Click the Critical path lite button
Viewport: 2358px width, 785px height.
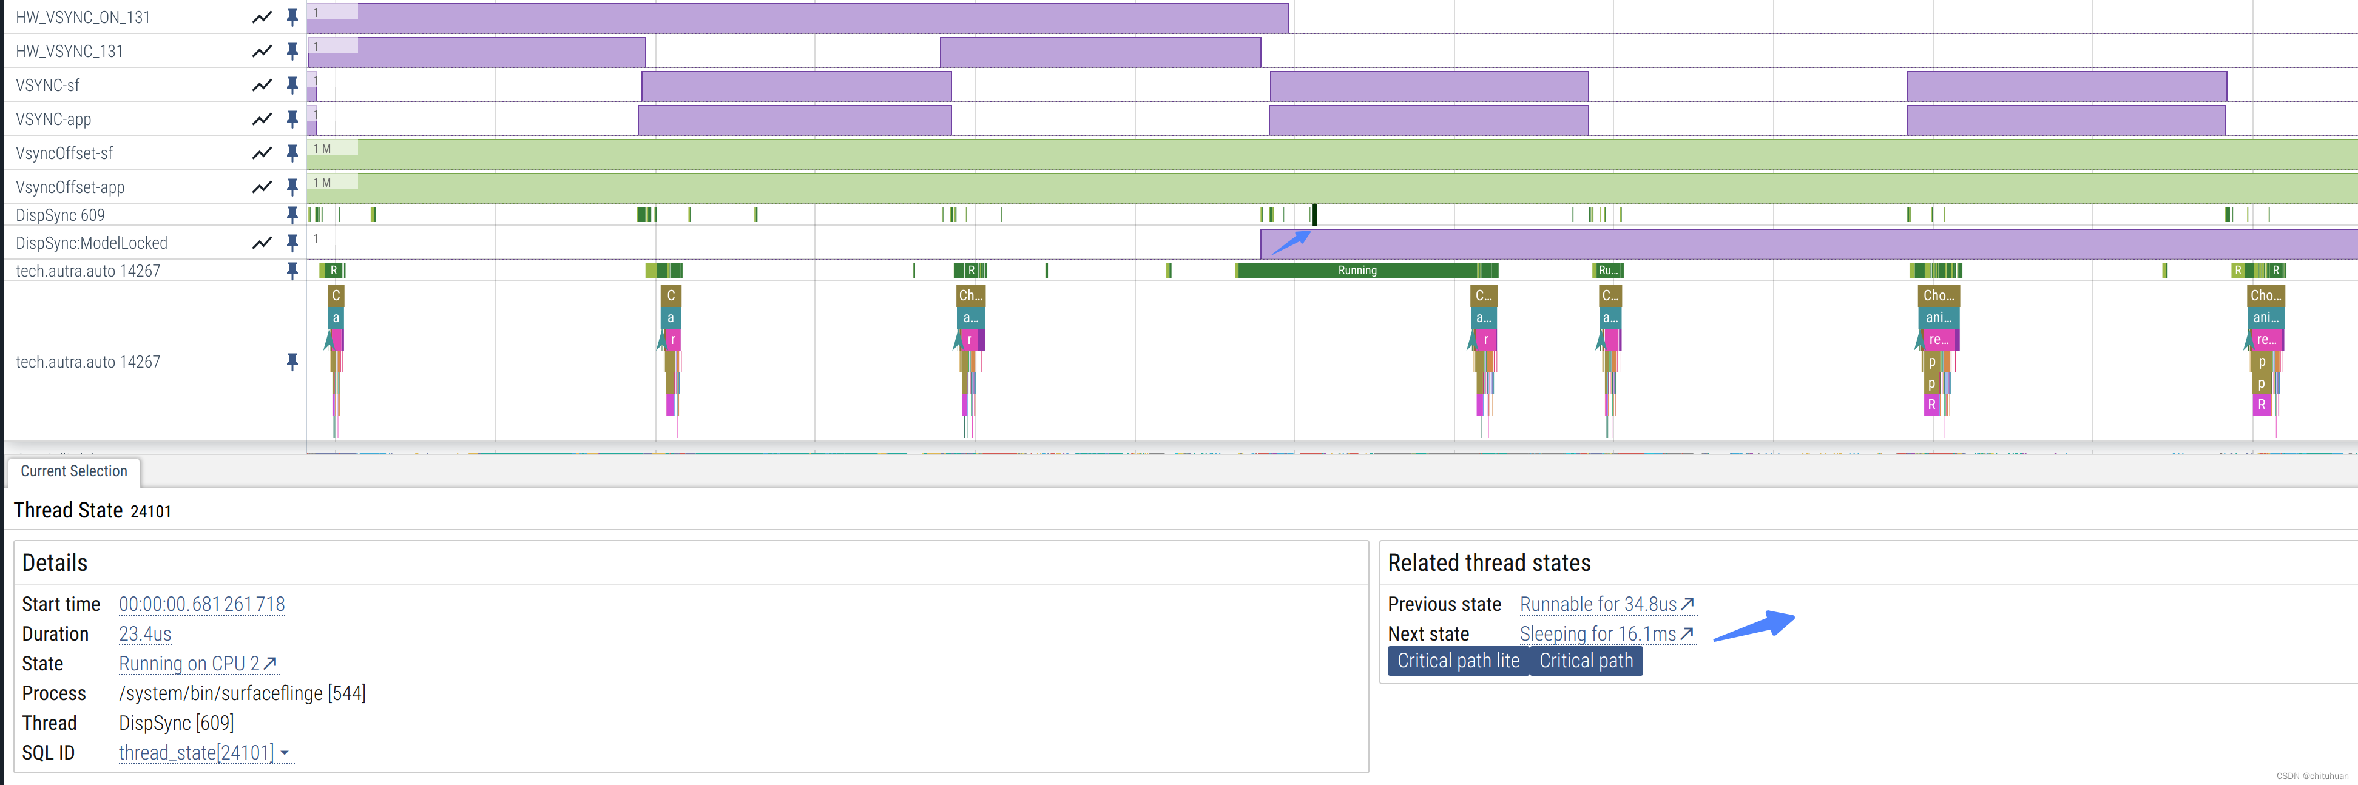pyautogui.click(x=1458, y=661)
